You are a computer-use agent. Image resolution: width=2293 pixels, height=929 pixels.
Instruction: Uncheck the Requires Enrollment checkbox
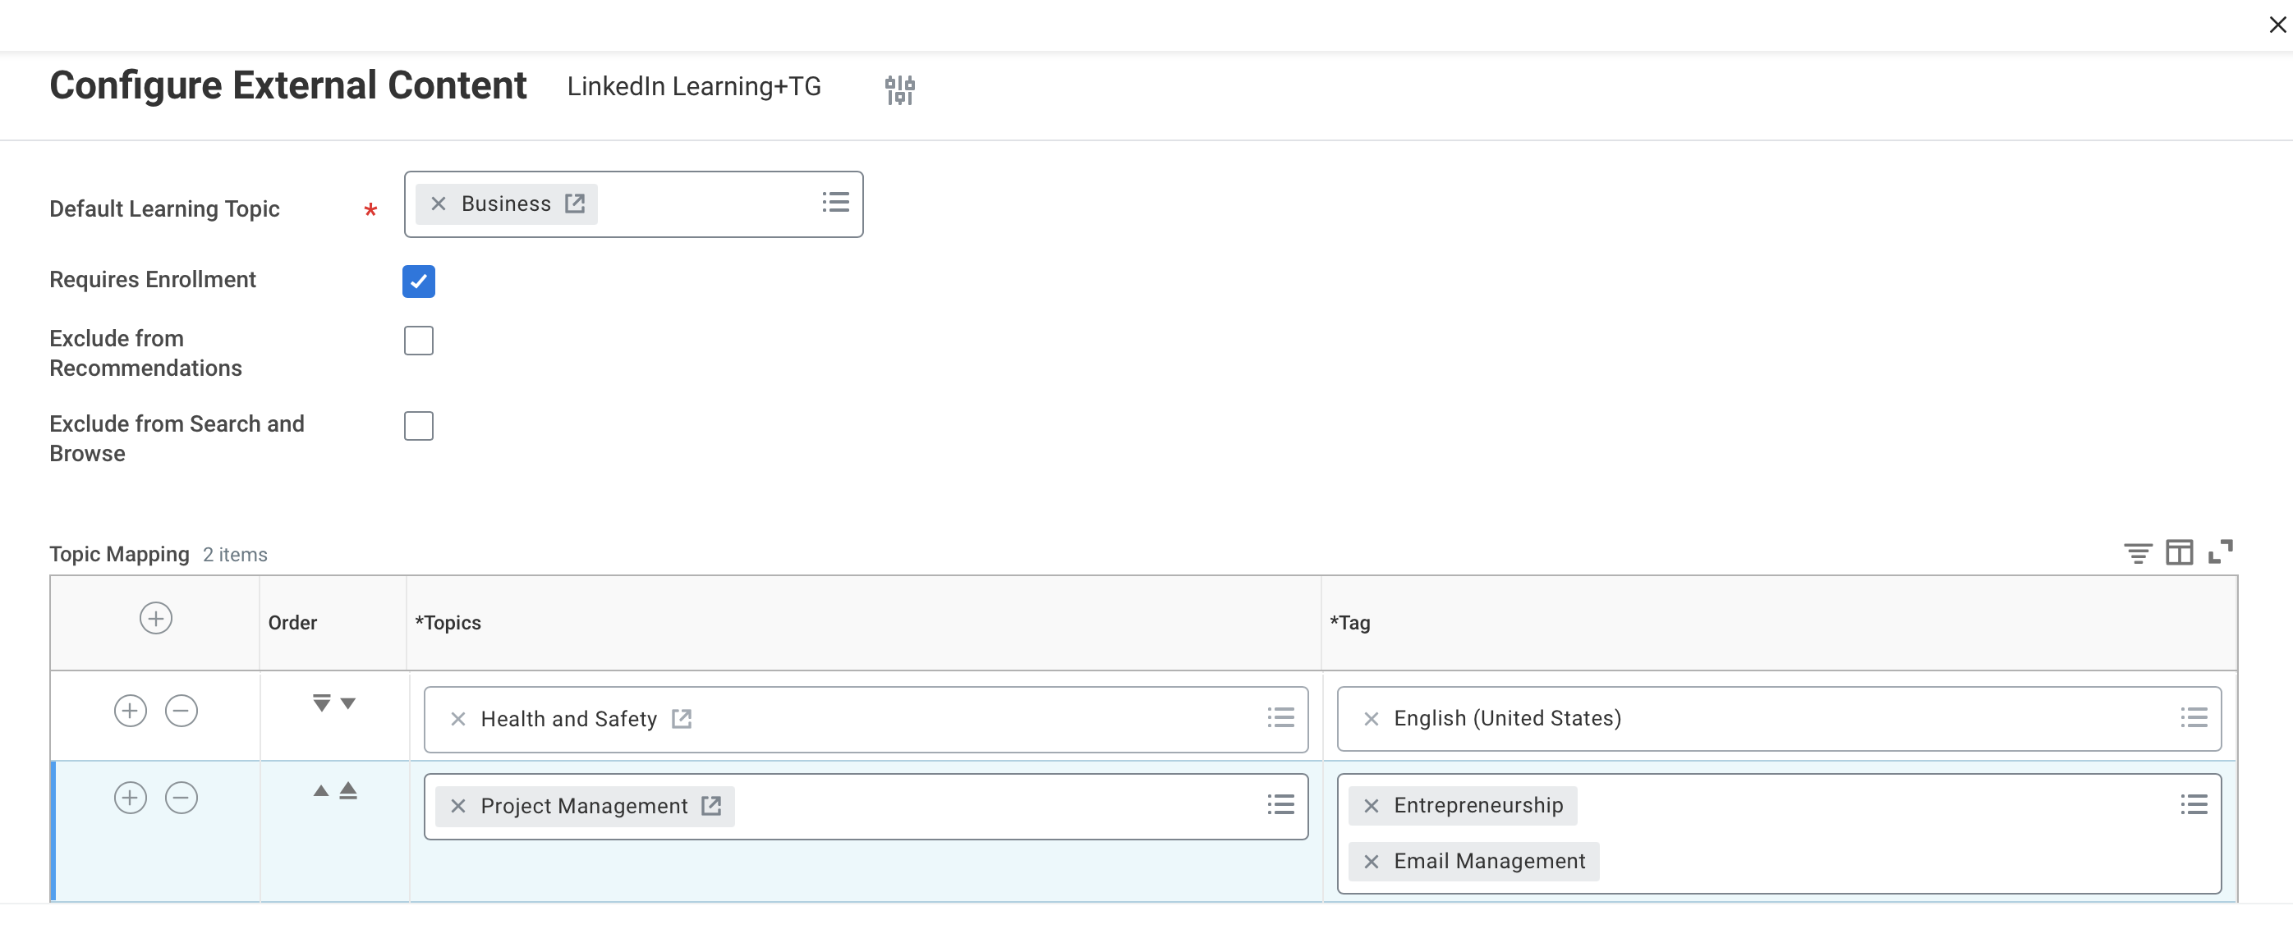click(418, 281)
